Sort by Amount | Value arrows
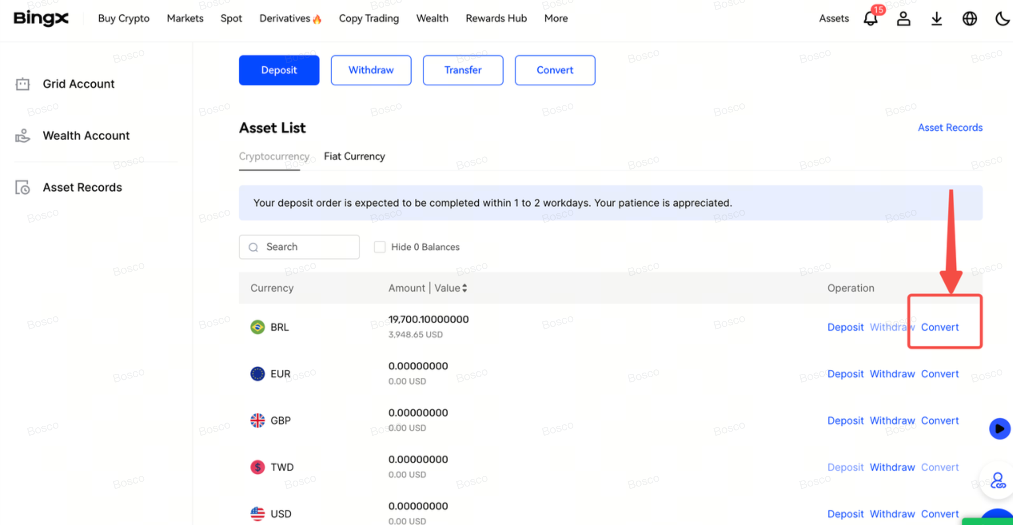 (464, 288)
